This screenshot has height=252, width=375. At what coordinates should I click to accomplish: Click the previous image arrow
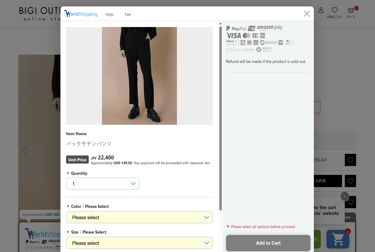tap(25, 151)
